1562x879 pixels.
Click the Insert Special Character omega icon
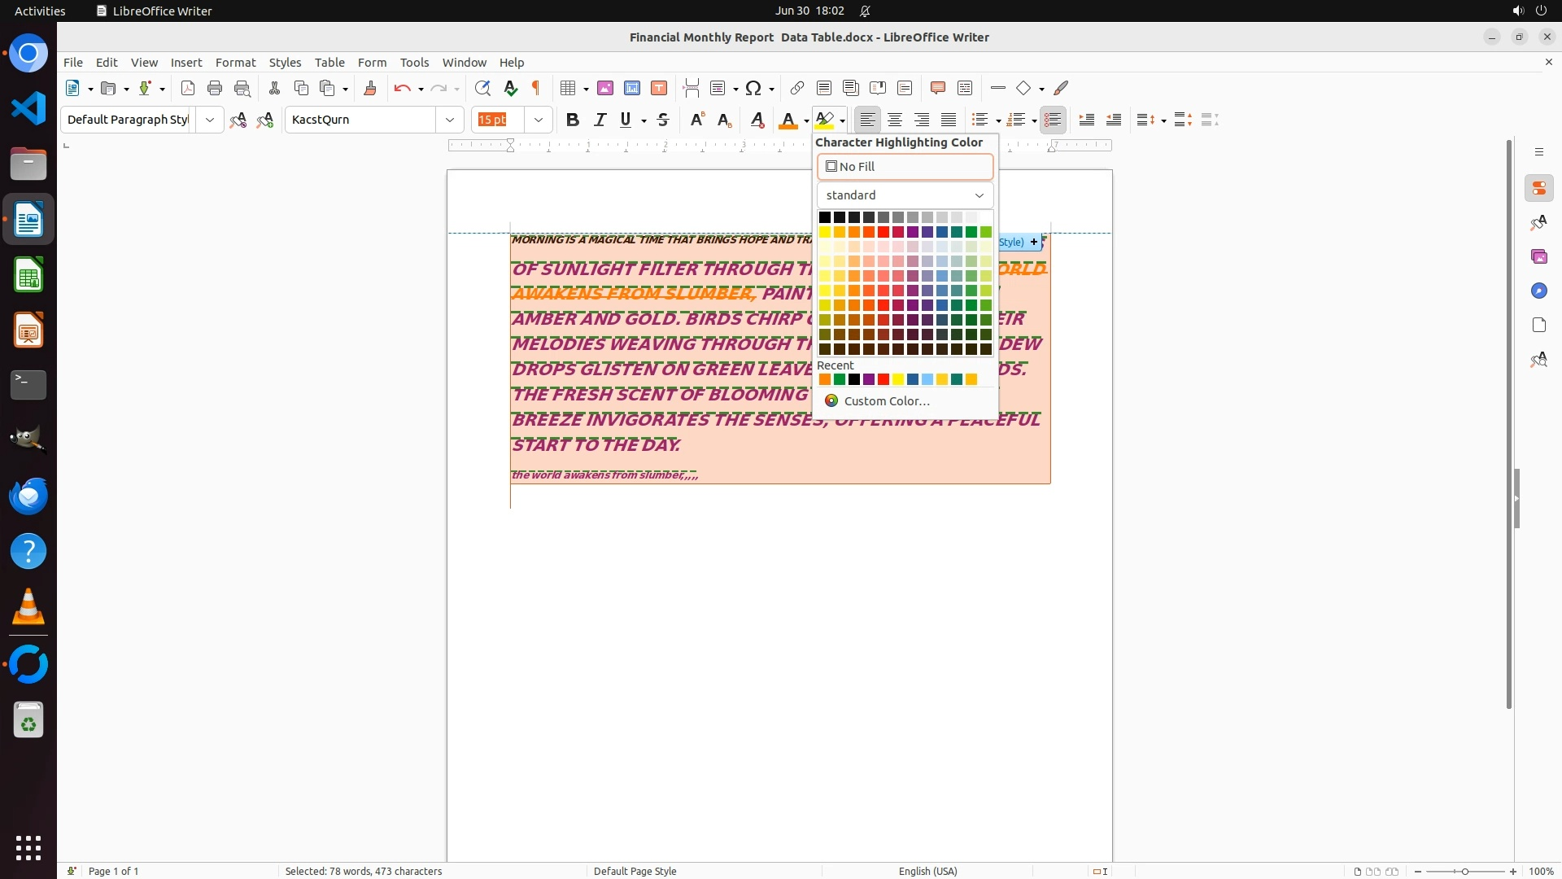pos(753,89)
